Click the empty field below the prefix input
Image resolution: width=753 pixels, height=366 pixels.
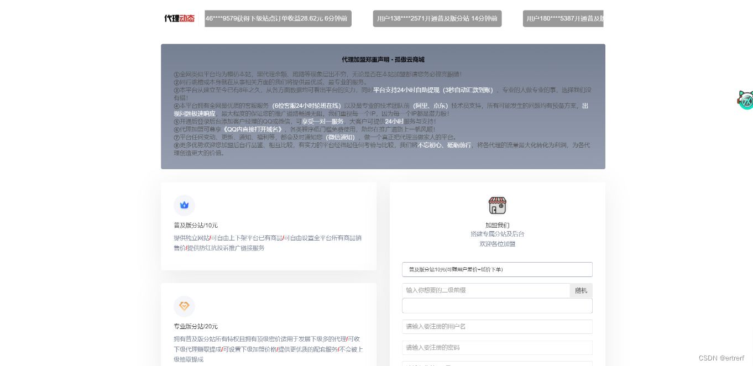(x=497, y=306)
